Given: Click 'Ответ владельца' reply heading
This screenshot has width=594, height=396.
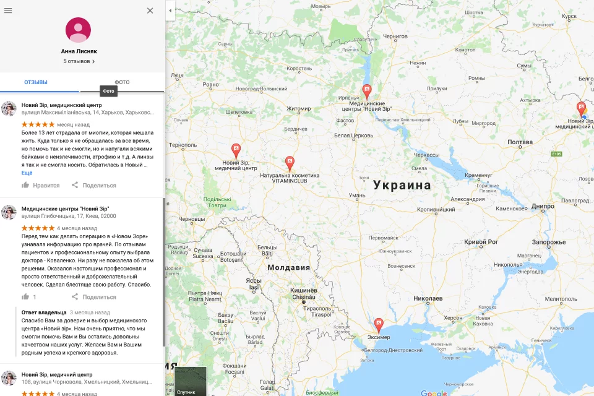Looking at the screenshot, I should (x=44, y=312).
